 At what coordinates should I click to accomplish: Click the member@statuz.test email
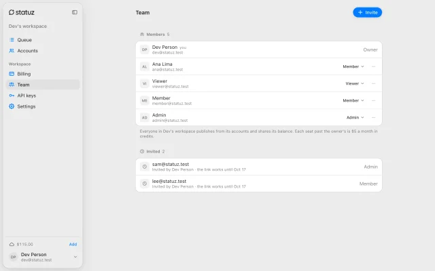pos(172,104)
